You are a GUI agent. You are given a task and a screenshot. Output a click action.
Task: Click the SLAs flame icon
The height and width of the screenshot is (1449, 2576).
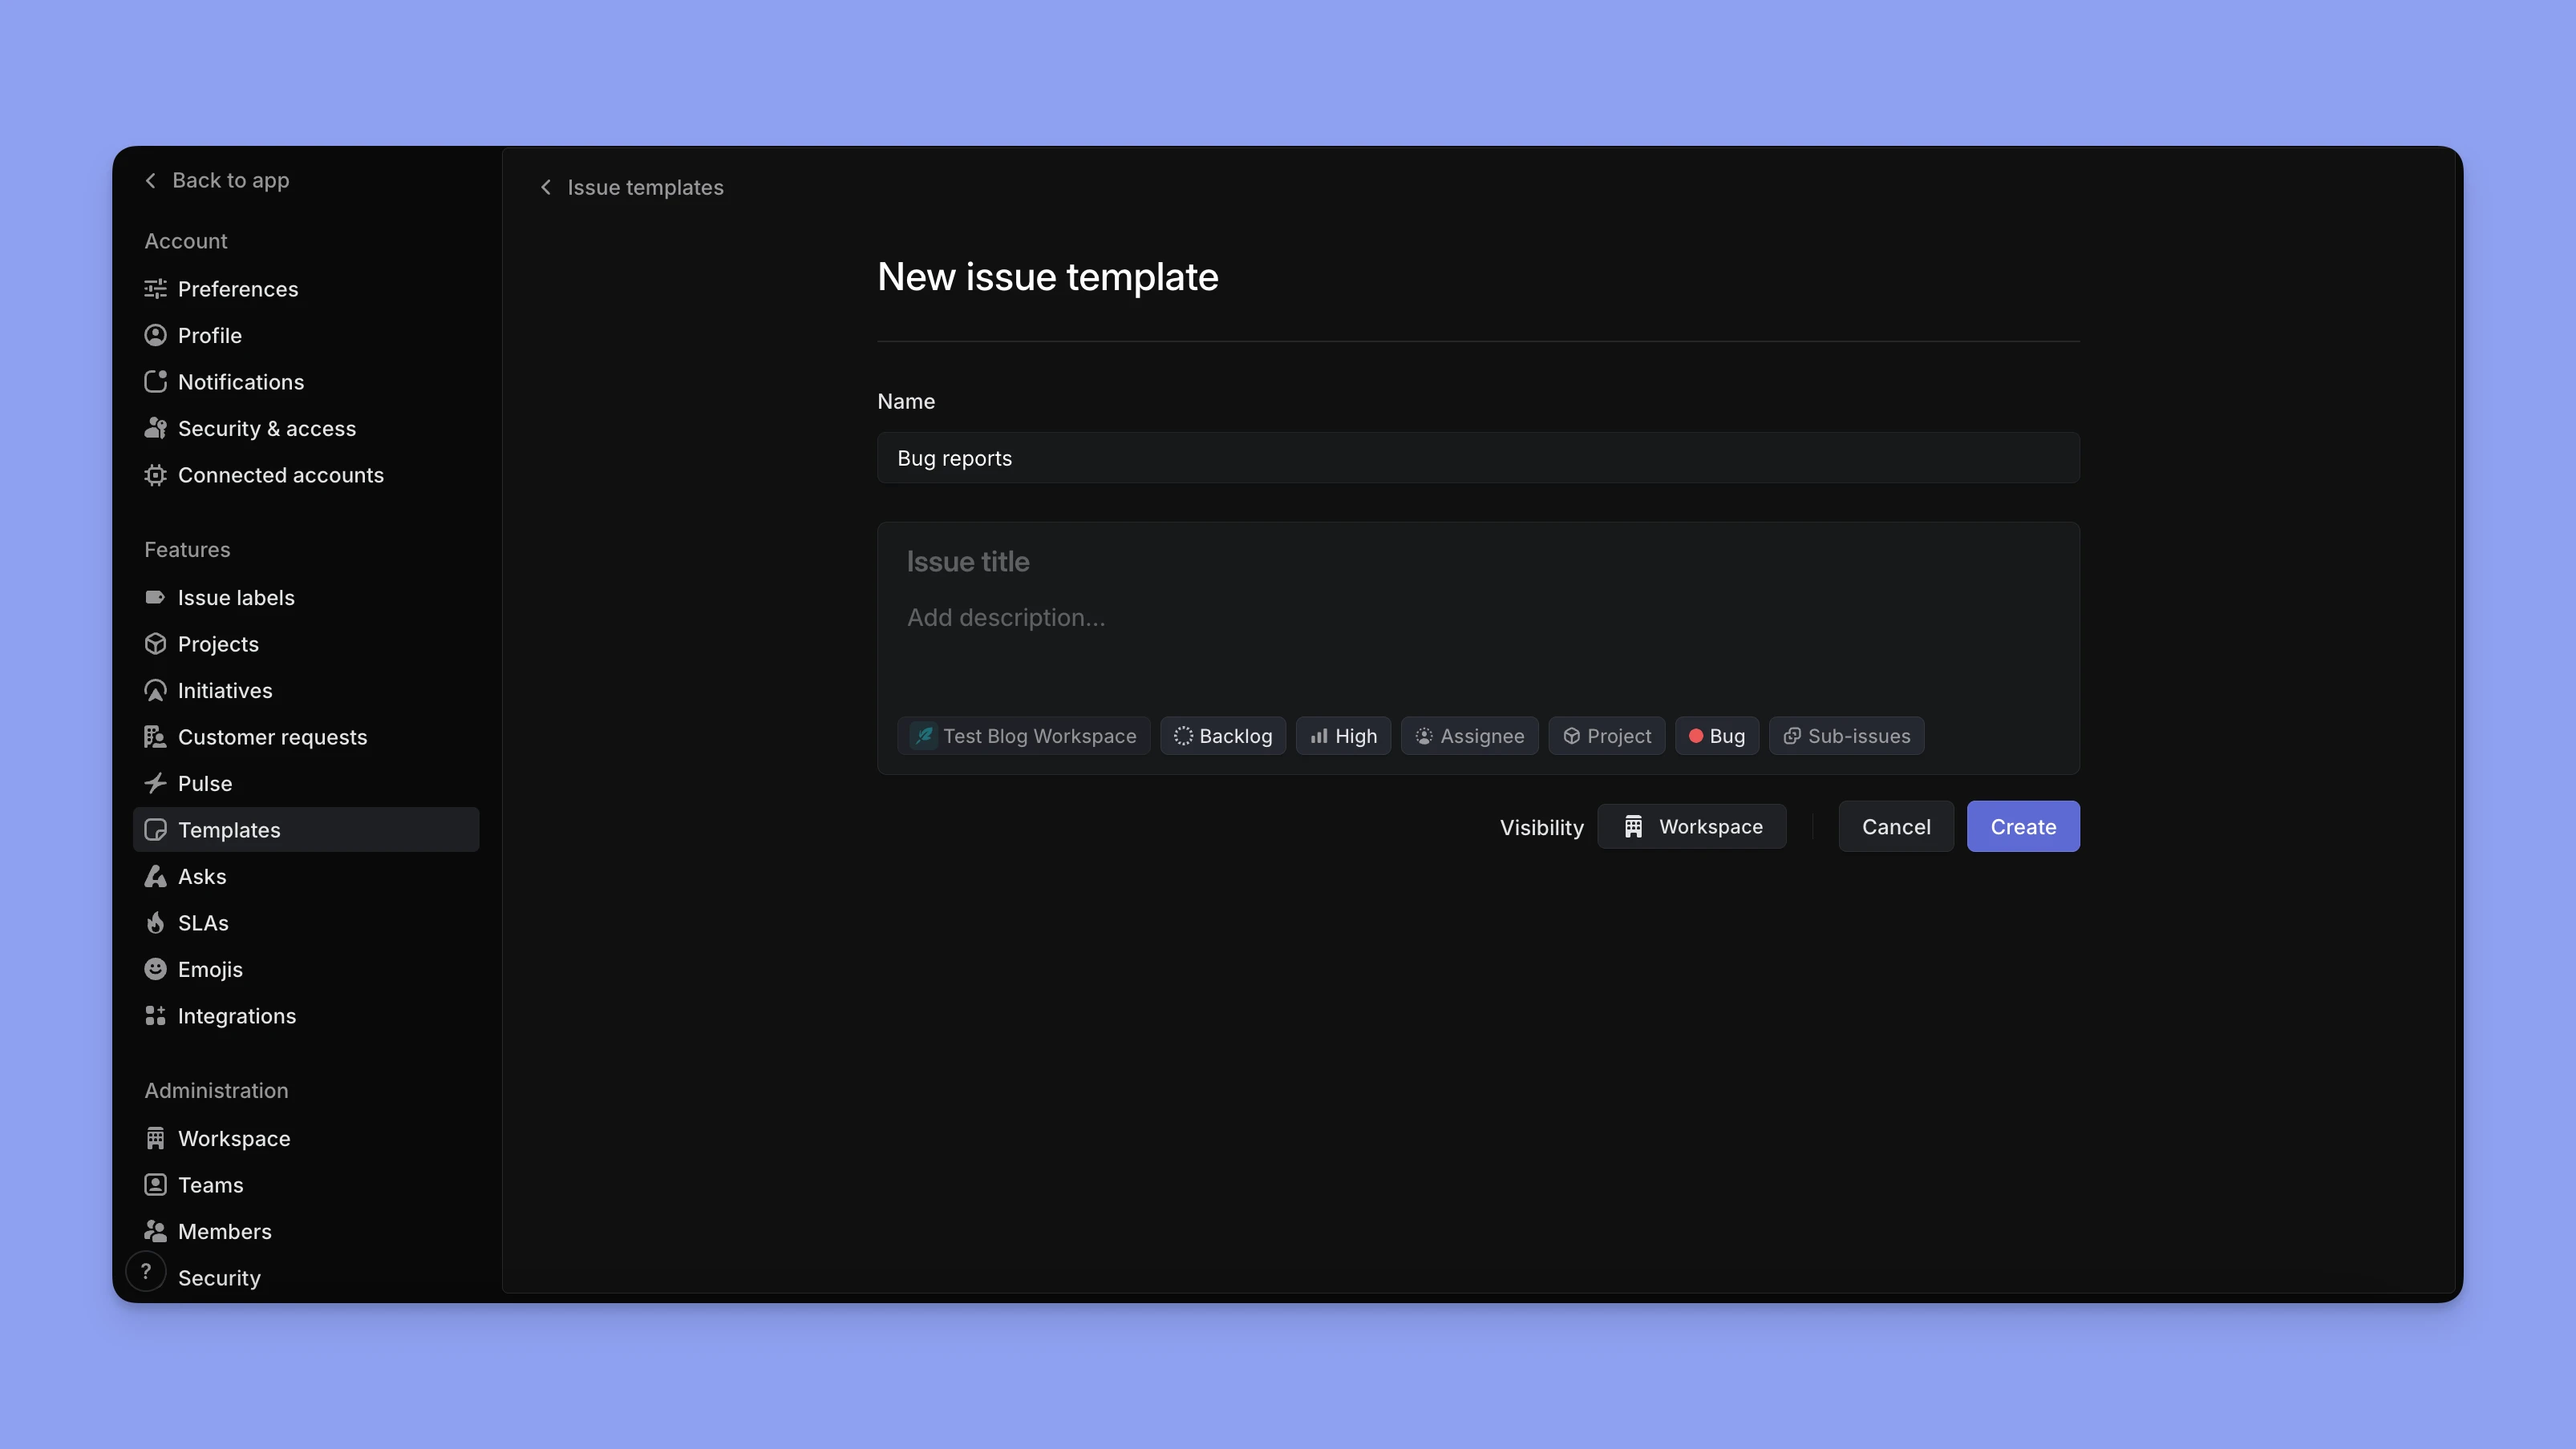156,922
